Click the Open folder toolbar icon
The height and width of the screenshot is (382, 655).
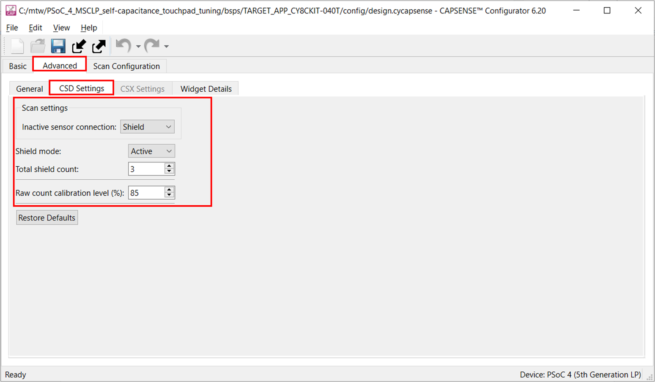click(38, 46)
